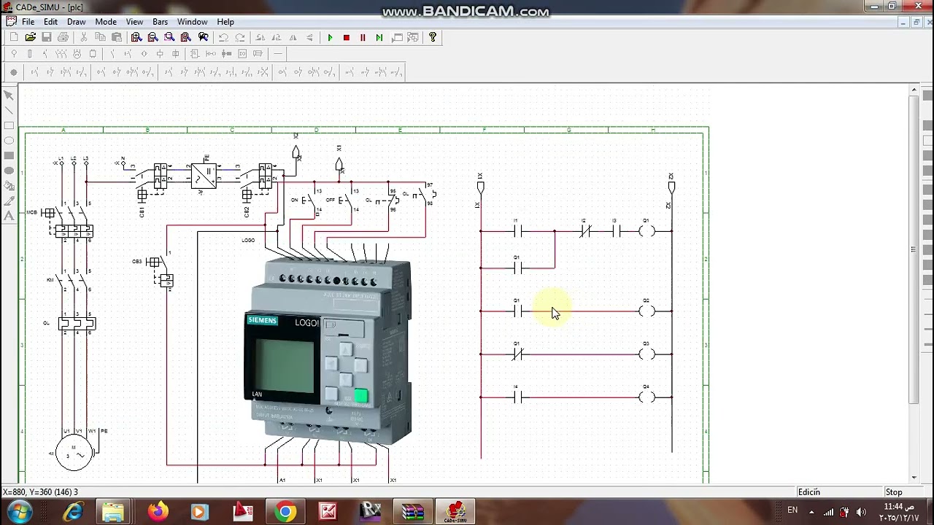Open the Help menu
934x525 pixels.
(x=225, y=22)
